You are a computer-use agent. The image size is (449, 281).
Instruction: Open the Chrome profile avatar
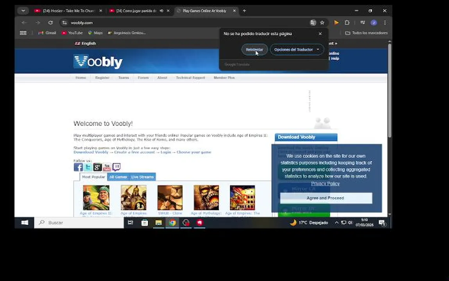tap(374, 23)
